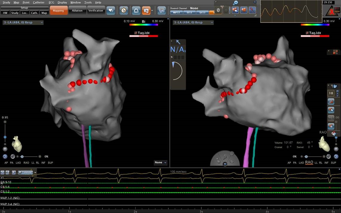Select the SUP view in right panel
341x213 pixels.
click(x=334, y=163)
